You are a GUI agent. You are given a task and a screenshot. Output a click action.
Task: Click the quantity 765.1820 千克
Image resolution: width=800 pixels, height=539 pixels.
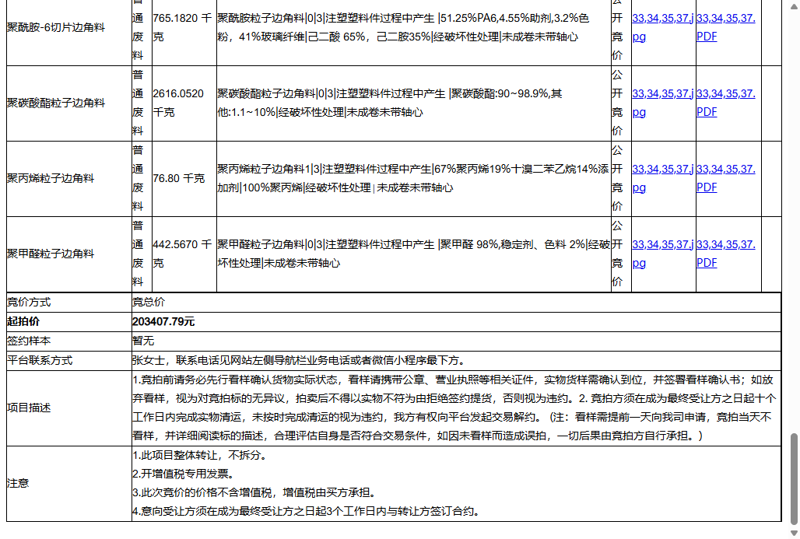(x=183, y=27)
